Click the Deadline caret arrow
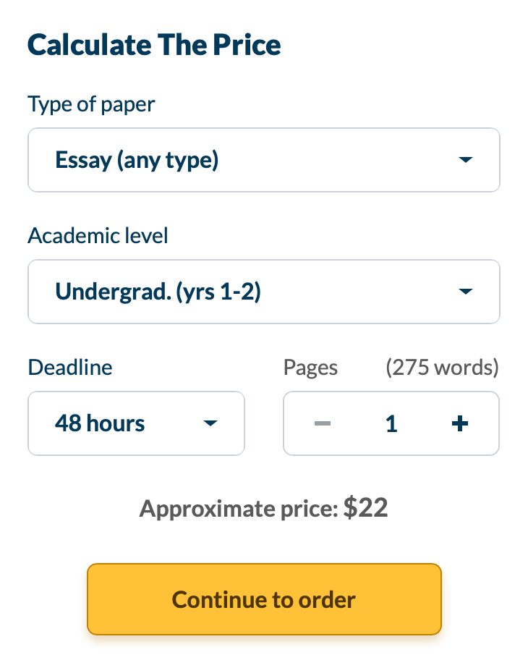The height and width of the screenshot is (660, 528). (210, 423)
